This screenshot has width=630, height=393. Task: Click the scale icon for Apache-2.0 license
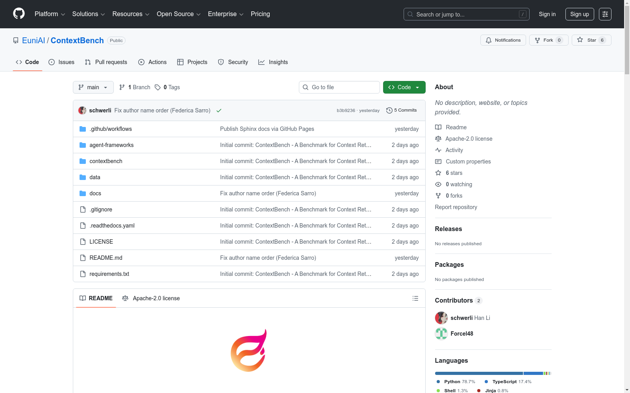coord(438,139)
